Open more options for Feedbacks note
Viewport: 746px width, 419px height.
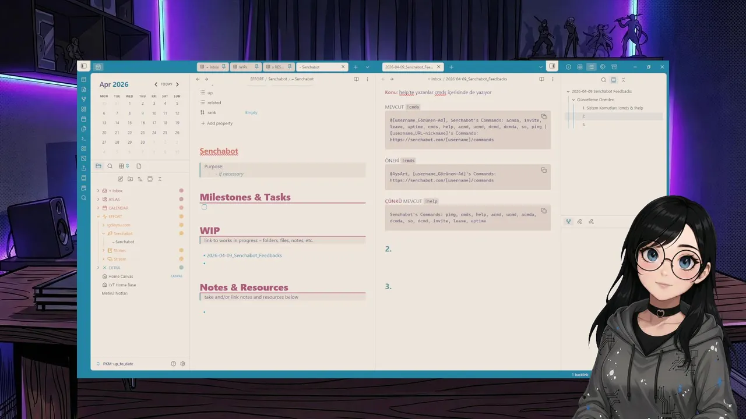point(553,79)
